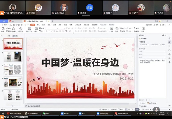Select slide 3 thumbnail in the slide panel

tap(13, 69)
